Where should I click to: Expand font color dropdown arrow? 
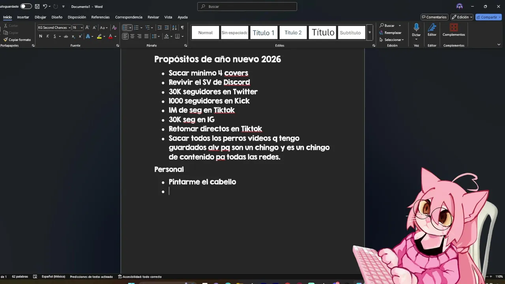pyautogui.click(x=115, y=36)
